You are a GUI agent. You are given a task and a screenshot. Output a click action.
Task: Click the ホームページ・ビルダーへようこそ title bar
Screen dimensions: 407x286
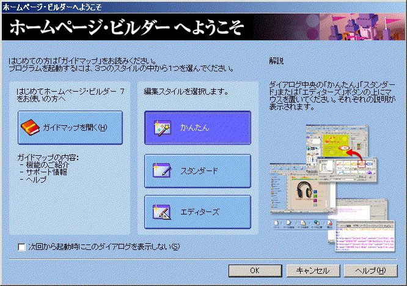[183, 6]
